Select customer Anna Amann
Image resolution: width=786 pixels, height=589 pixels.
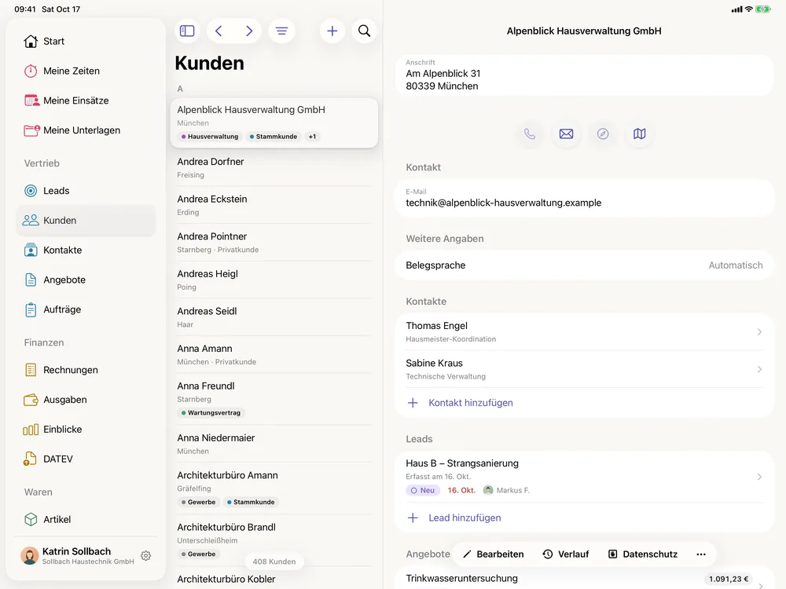click(274, 355)
